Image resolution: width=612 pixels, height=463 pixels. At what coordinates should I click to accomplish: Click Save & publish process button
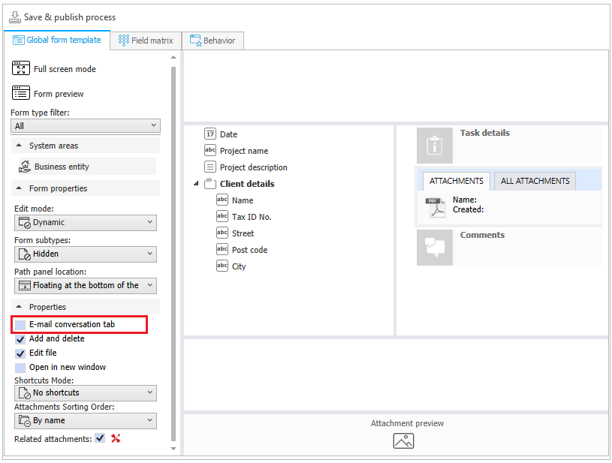(62, 17)
